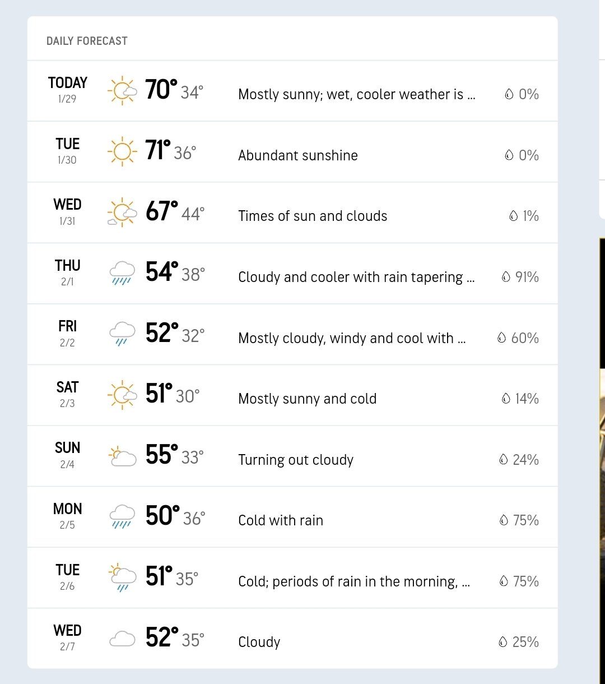Click the mostly sunny icon for Today 1/29
Screen dimensions: 605x684
click(x=122, y=91)
